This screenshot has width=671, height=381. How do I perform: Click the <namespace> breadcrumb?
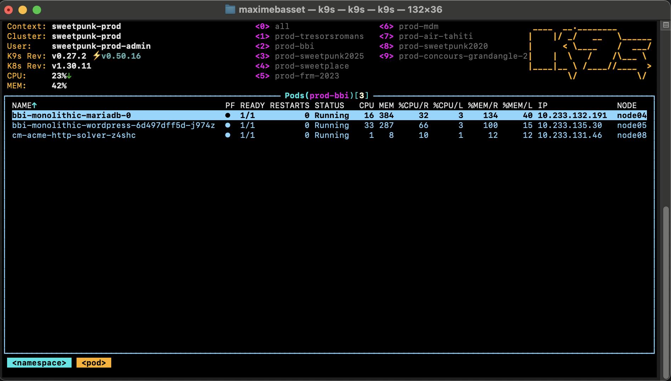click(x=39, y=363)
